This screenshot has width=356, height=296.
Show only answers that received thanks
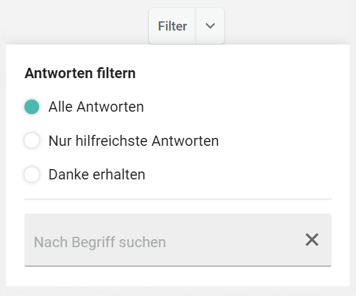click(x=32, y=175)
